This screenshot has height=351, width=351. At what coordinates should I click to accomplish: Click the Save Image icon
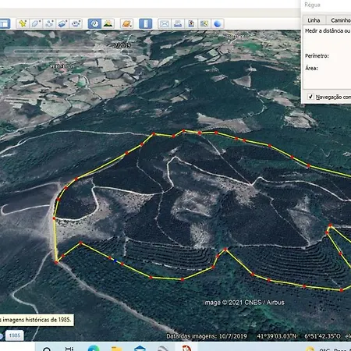pos(191,24)
